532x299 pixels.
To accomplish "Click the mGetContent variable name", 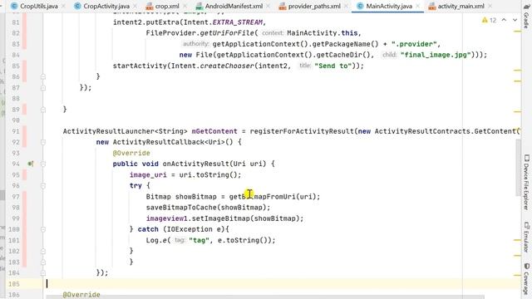I will (x=214, y=131).
